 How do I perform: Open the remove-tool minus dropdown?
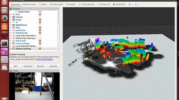(x=136, y=4)
